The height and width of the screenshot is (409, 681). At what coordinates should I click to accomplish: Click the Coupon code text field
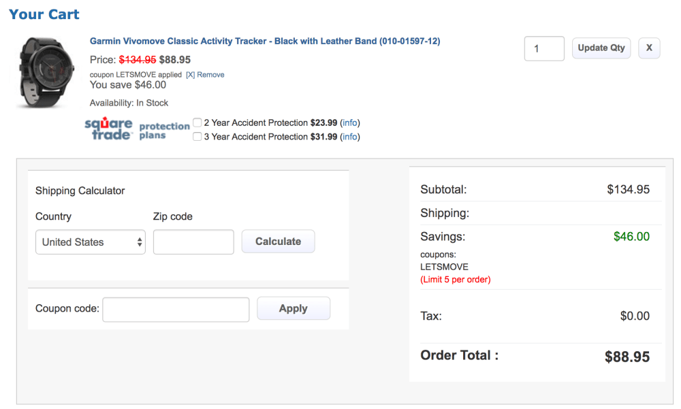[176, 310]
